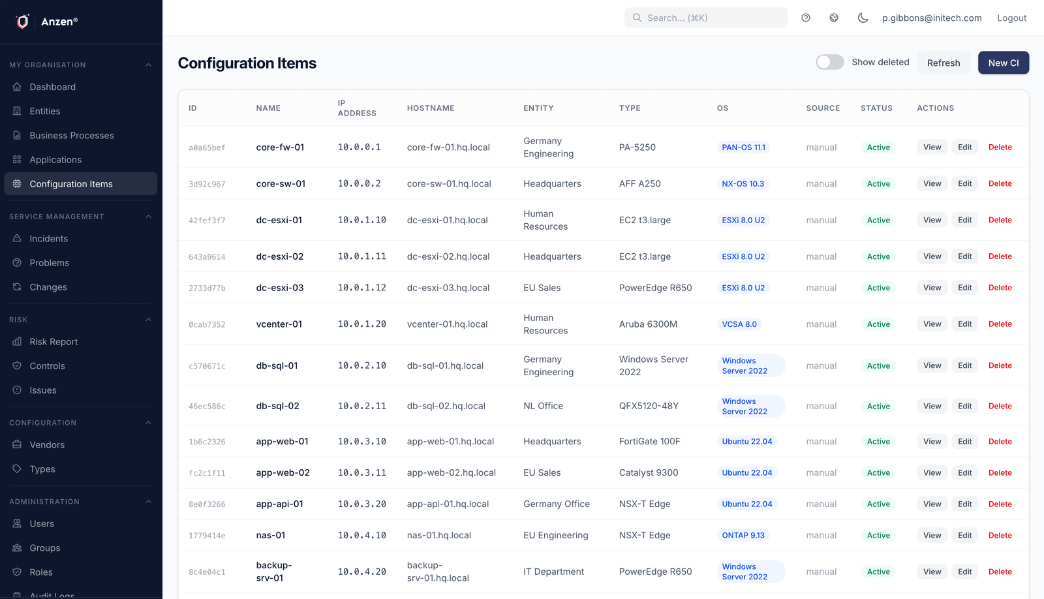The width and height of the screenshot is (1044, 599).
Task: Enable the Show deleted toggle
Action: (829, 61)
